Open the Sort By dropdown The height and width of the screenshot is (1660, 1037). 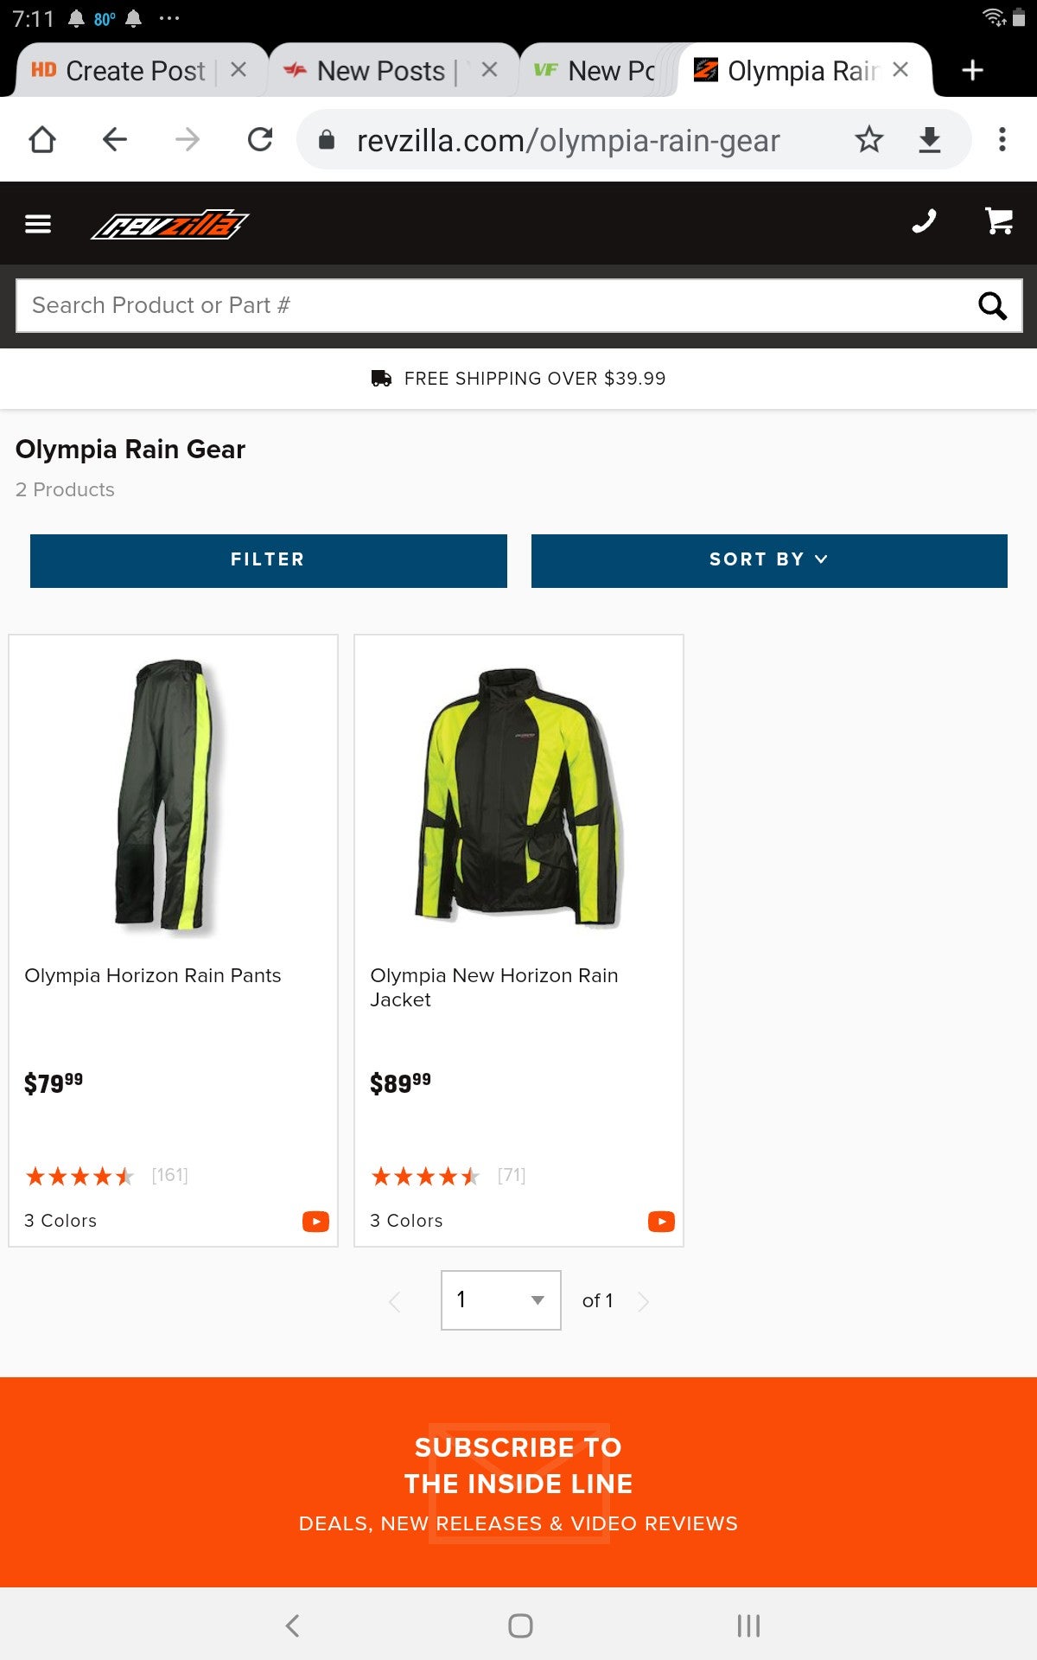point(769,560)
